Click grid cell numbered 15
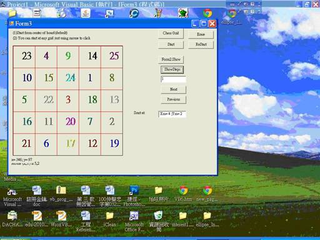Viewport: 320px width, 240px height. point(46,79)
